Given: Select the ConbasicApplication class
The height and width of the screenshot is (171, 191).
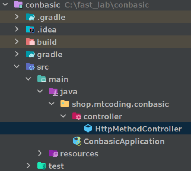Looking at the screenshot, I should (124, 141).
